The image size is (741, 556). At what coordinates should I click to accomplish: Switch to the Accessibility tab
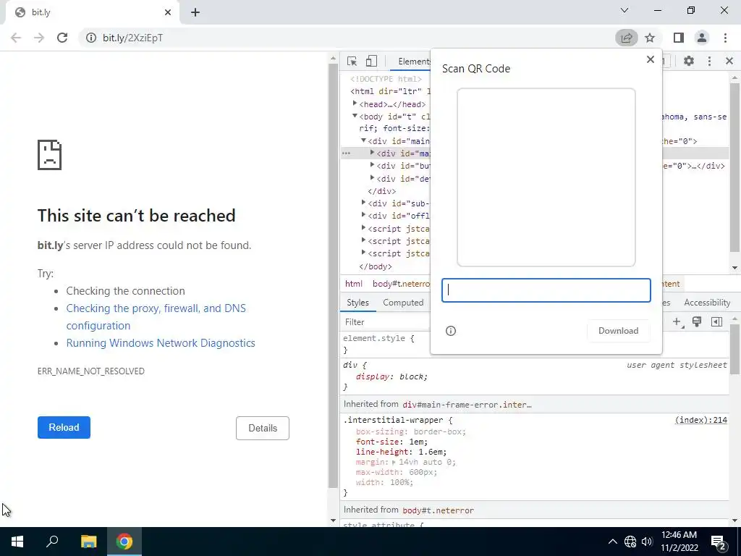point(707,303)
